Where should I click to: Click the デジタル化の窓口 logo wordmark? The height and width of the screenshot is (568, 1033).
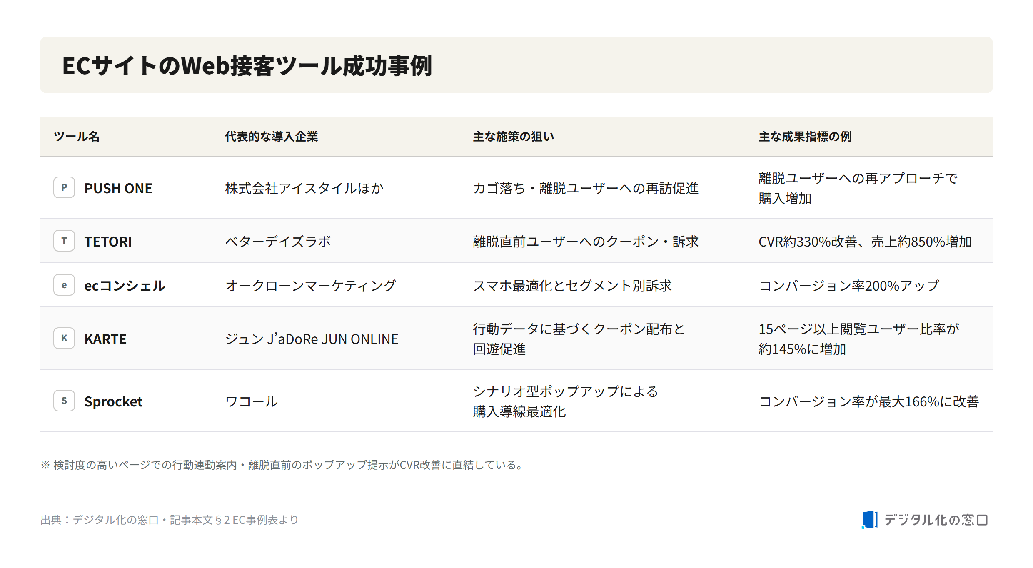(936, 520)
